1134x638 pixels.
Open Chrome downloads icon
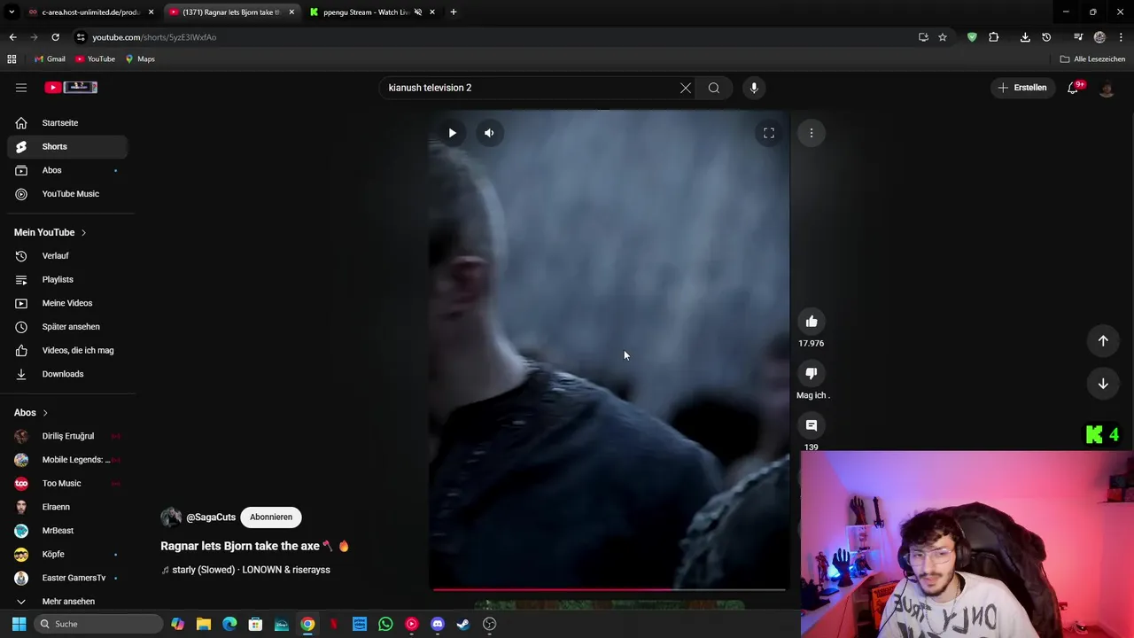1025,37
